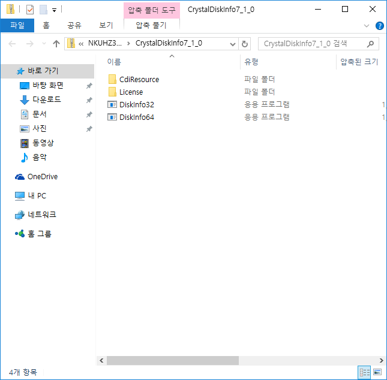Image resolution: width=387 pixels, height=380 pixels.
Task: Click the search magnifier icon
Action: (x=370, y=44)
